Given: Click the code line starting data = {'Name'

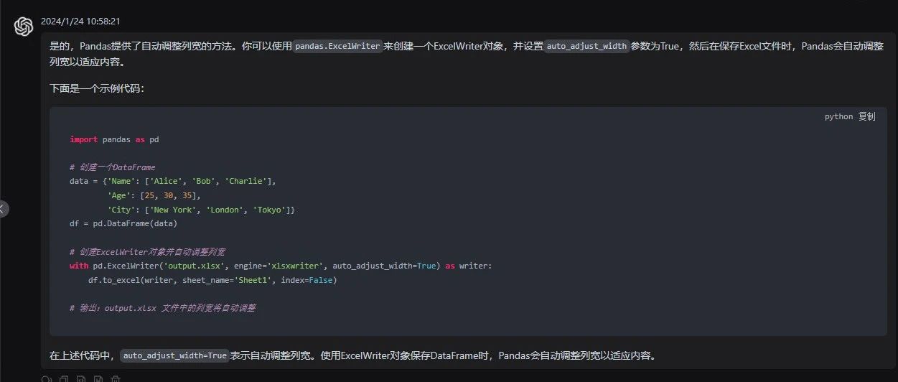Looking at the screenshot, I should [173, 182].
